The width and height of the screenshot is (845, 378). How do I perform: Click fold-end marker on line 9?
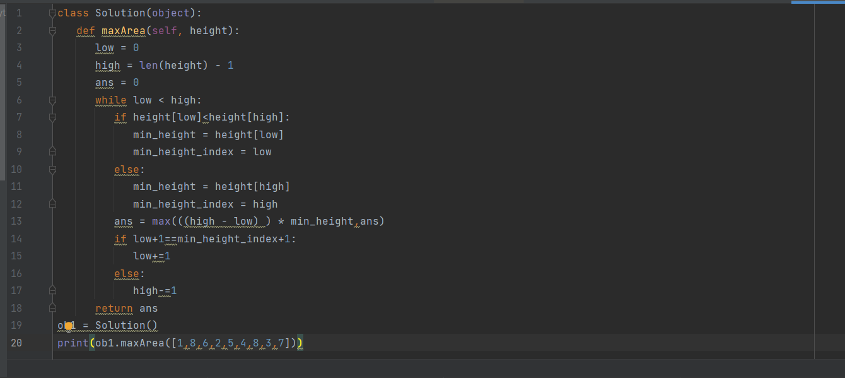pos(52,152)
